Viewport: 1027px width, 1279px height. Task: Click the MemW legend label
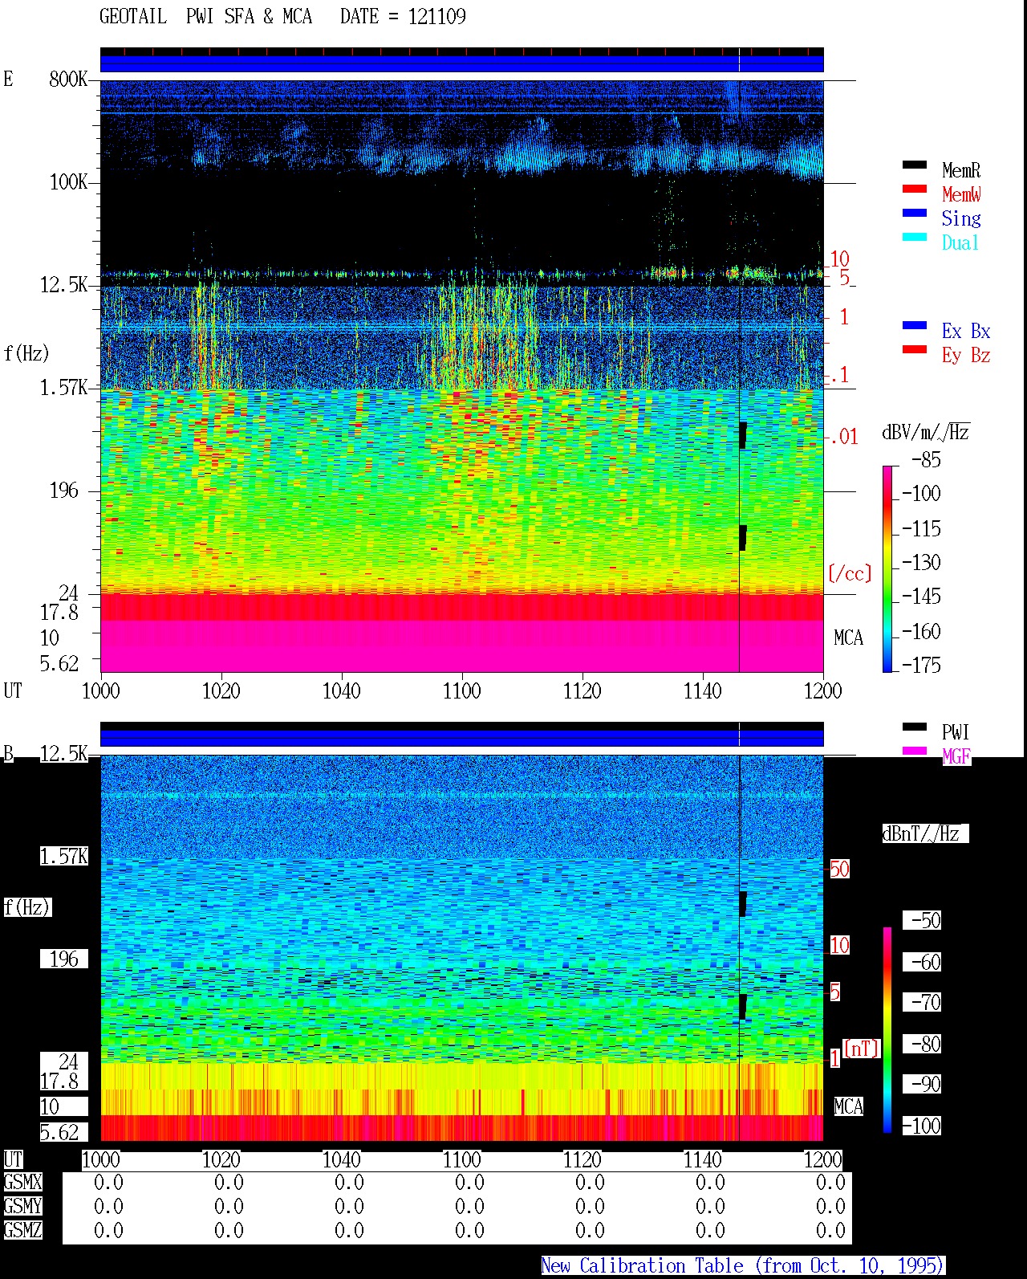pos(961,194)
